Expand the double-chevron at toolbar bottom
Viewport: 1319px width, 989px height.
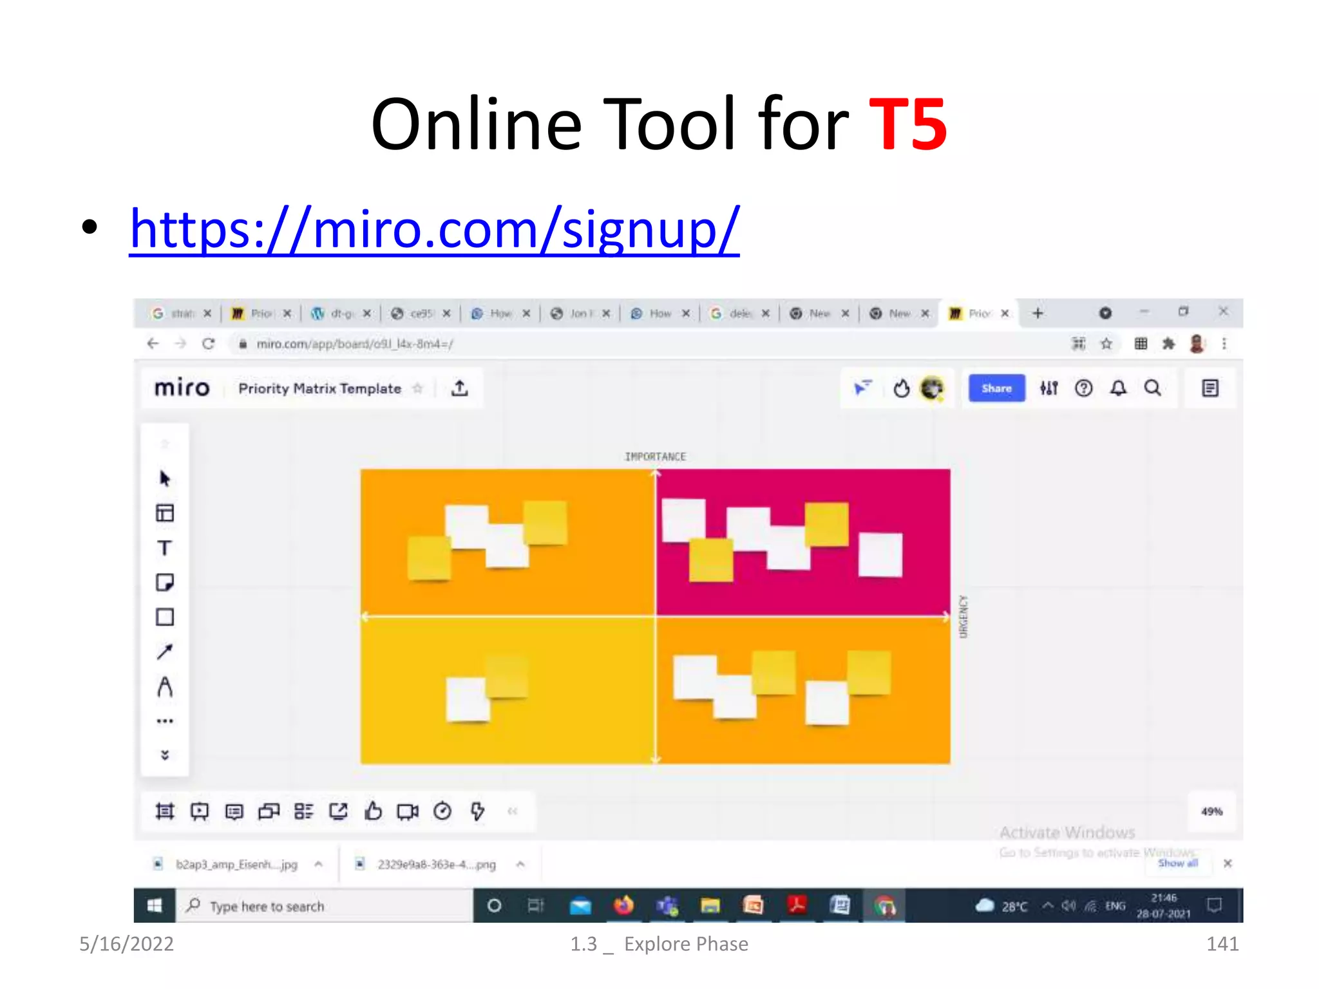tap(165, 755)
